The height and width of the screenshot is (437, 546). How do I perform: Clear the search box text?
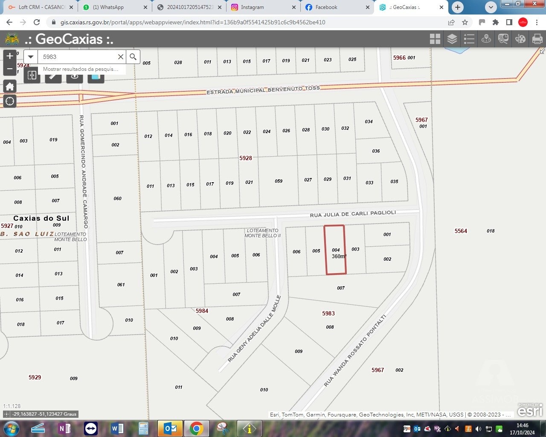pyautogui.click(x=121, y=57)
